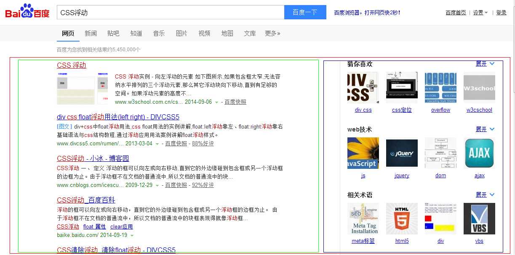Click the VBS logo thumbnail
Viewport: 515px width, 255px height.
[x=479, y=218]
